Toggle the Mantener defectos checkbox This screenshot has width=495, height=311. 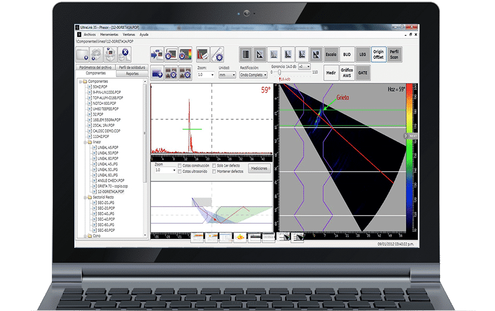coord(215,171)
